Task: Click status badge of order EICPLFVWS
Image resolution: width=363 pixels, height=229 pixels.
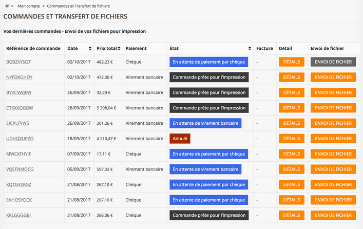Action: 205,123
